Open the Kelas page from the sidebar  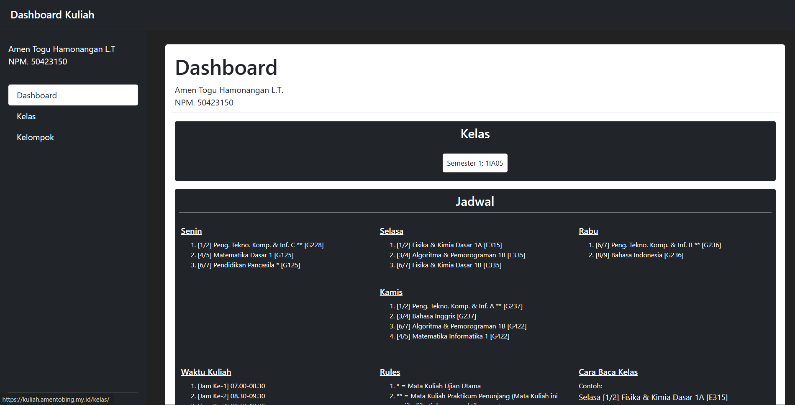(x=26, y=116)
